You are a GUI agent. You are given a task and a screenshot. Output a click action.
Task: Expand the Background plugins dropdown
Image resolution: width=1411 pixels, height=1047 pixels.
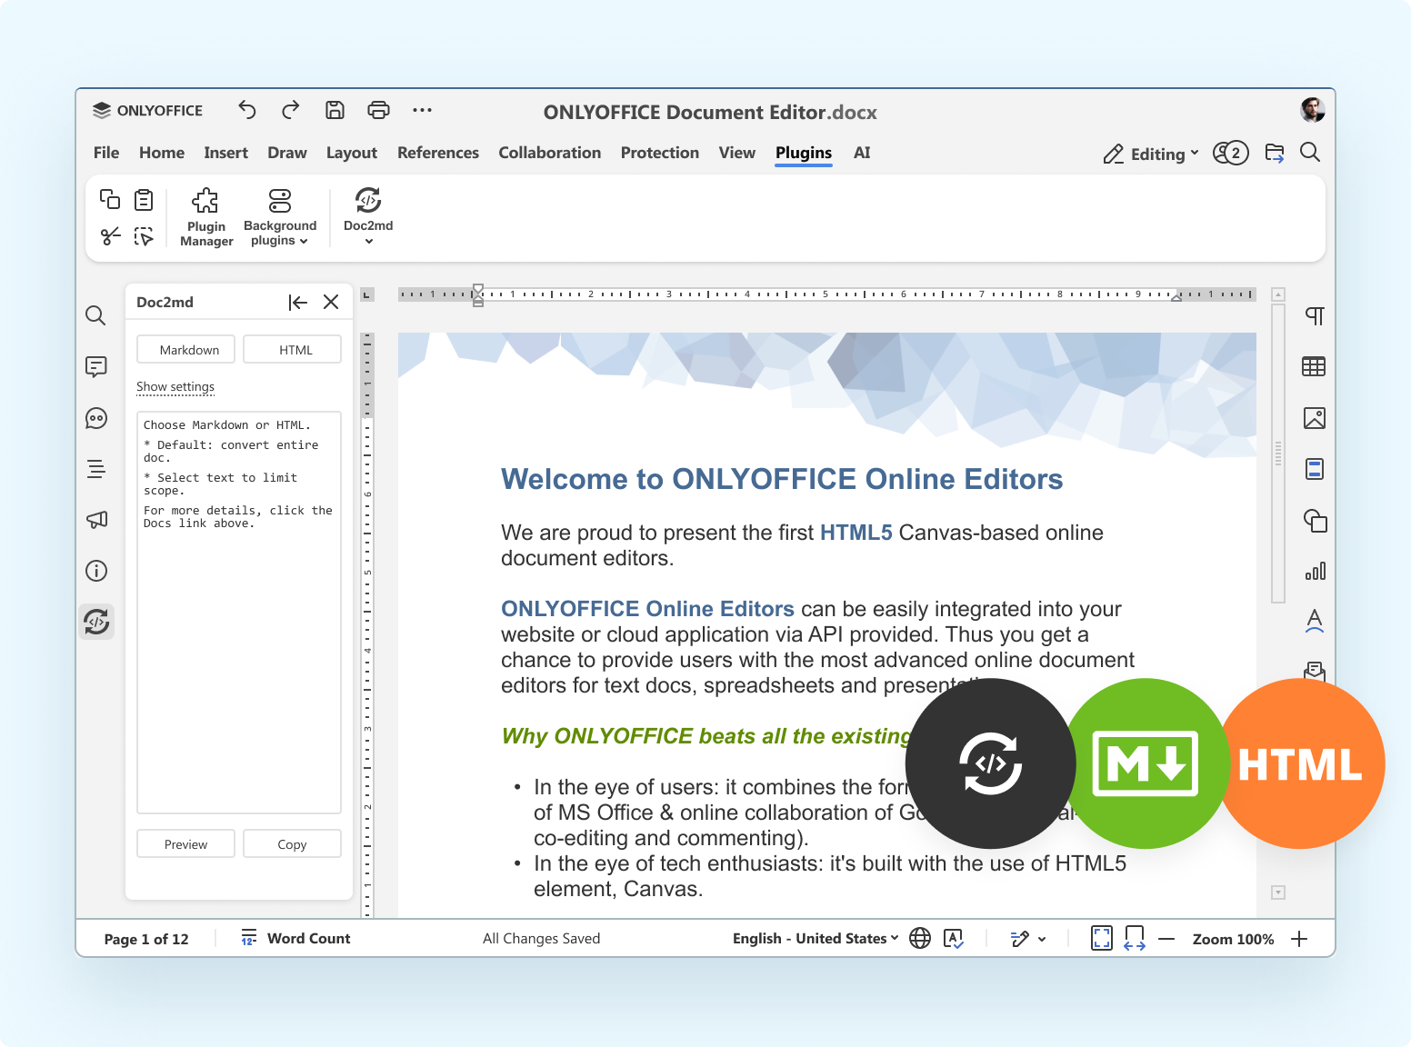tap(280, 233)
